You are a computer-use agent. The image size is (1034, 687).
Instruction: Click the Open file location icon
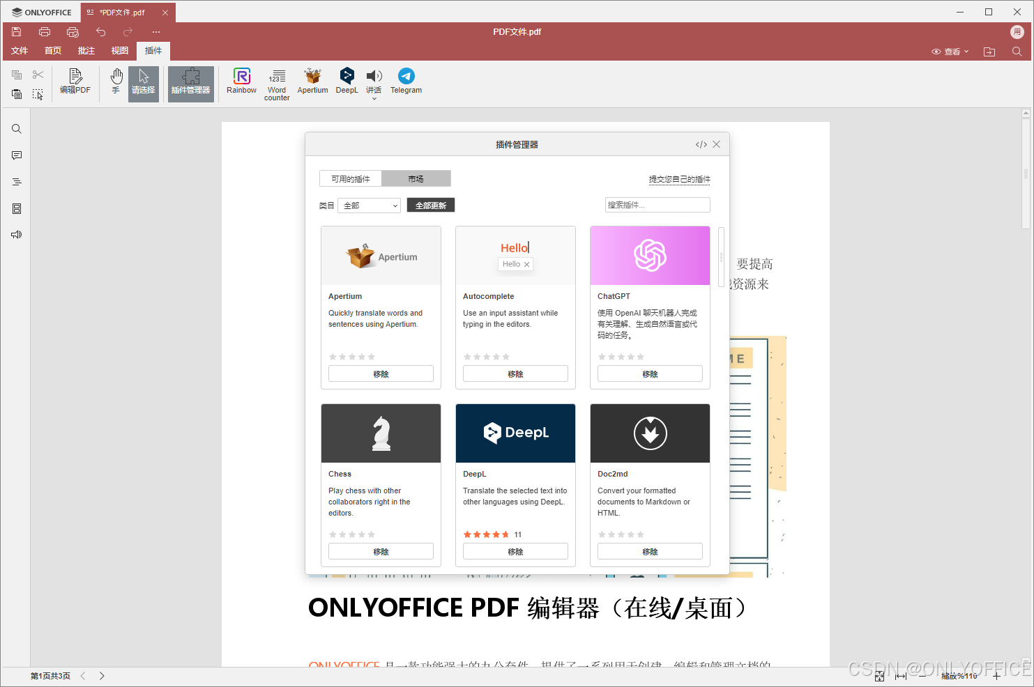(x=989, y=52)
